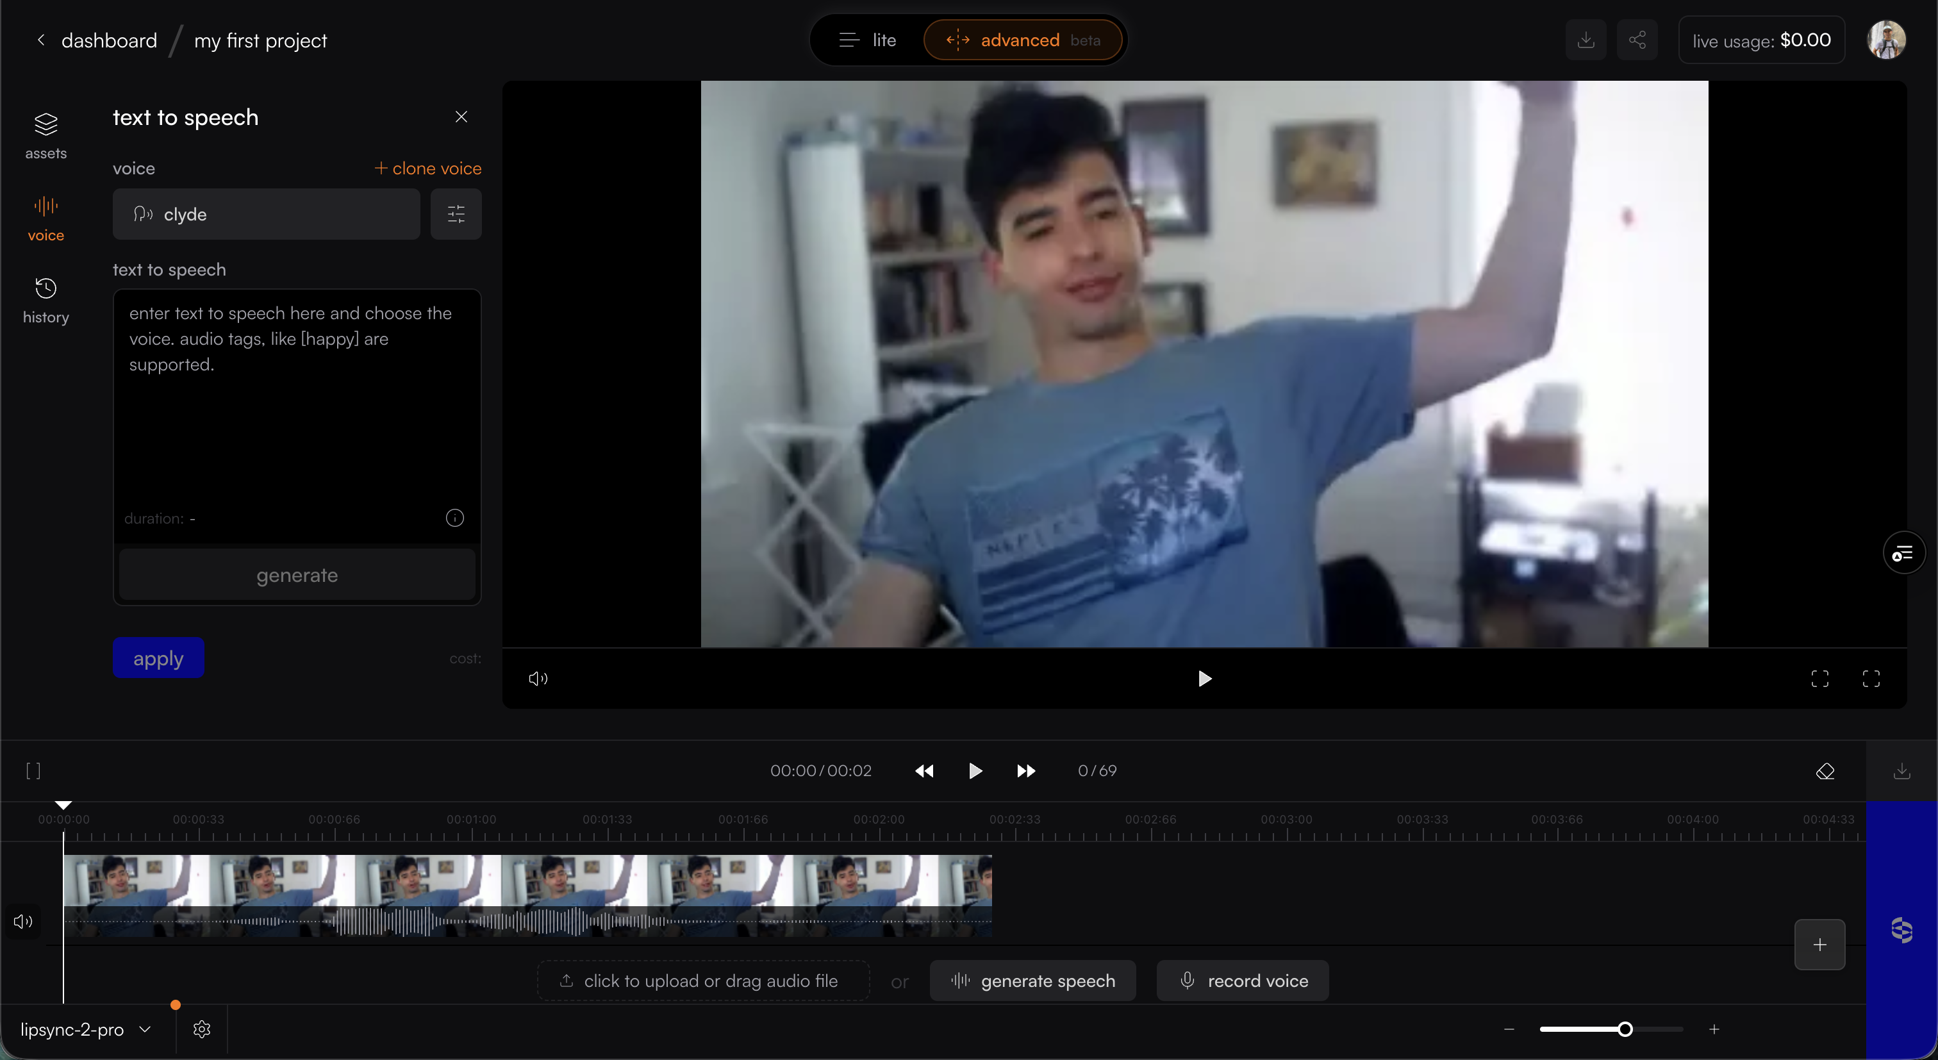Click record voice button
Image resolution: width=1938 pixels, height=1060 pixels.
point(1243,981)
